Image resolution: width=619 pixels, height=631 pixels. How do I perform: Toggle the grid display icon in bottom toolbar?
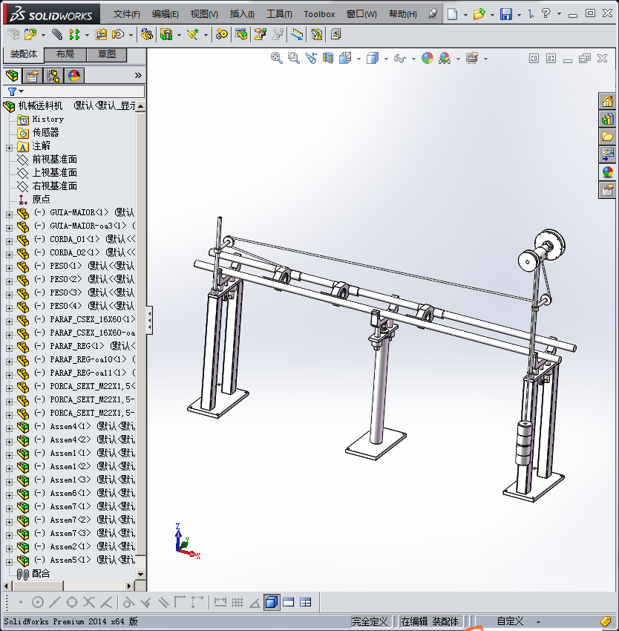click(x=238, y=602)
